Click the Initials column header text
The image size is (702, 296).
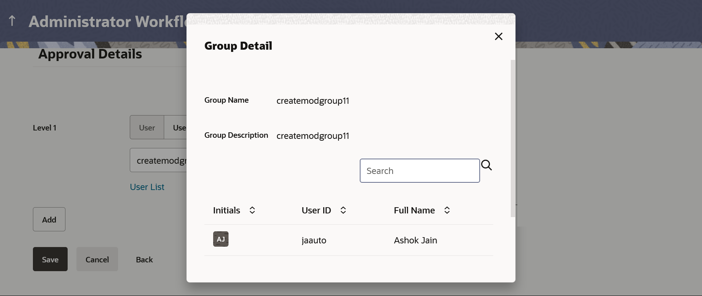tap(227, 210)
